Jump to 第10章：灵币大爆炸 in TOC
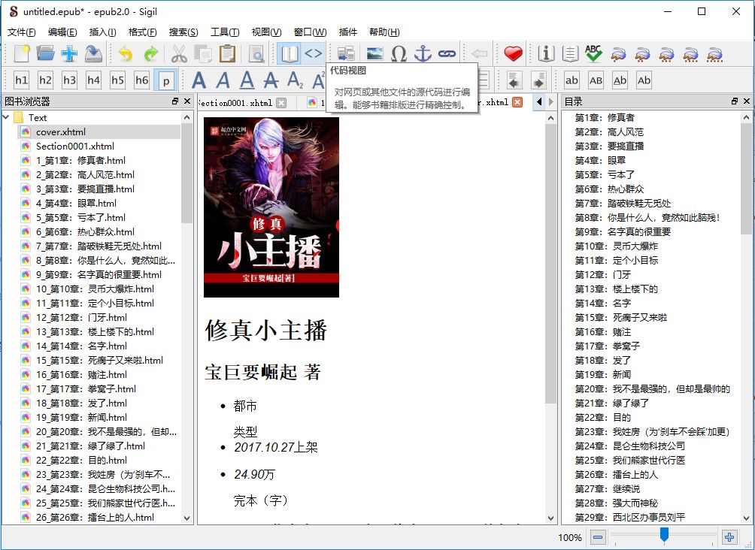 click(617, 246)
